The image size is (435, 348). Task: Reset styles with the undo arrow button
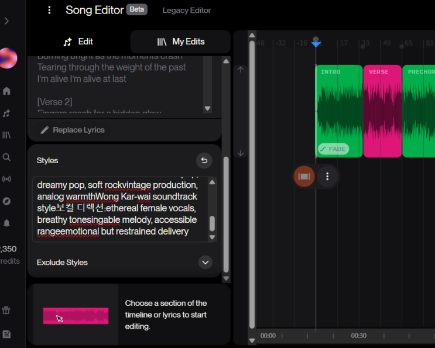point(204,160)
